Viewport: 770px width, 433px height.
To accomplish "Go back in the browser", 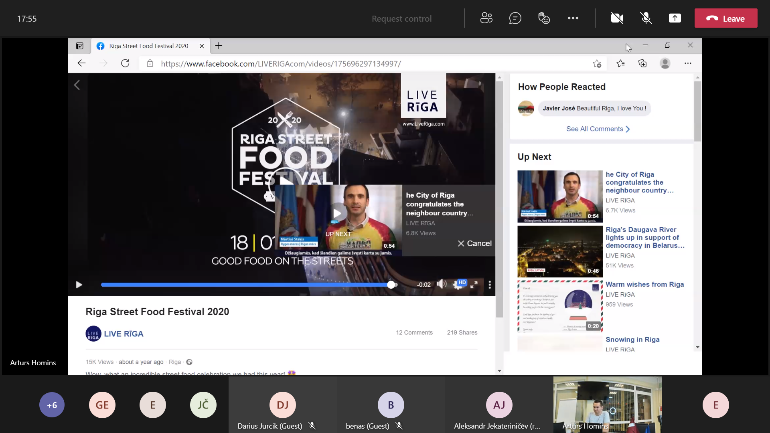I will (x=81, y=63).
